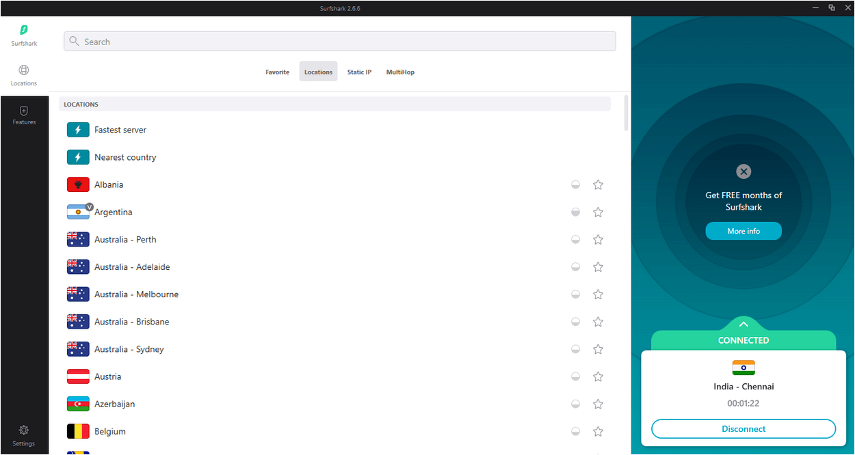Click load indicator for Australia - Melbourne
855x455 pixels.
(x=576, y=294)
